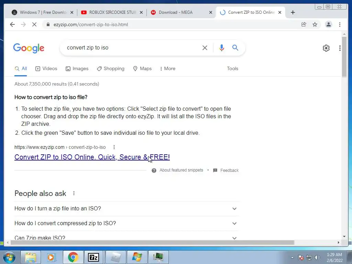
Task: Click the taskbar clock showing 1:29 AM
Action: 334,257
